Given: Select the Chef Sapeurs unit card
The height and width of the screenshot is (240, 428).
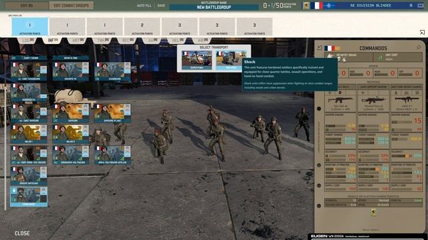Looking at the screenshot, I should coord(29,113).
